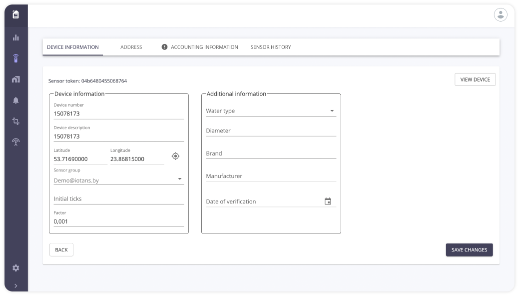This screenshot has width=519, height=296.
Task: Open the crop/transform sidebar icon
Action: pos(15,121)
